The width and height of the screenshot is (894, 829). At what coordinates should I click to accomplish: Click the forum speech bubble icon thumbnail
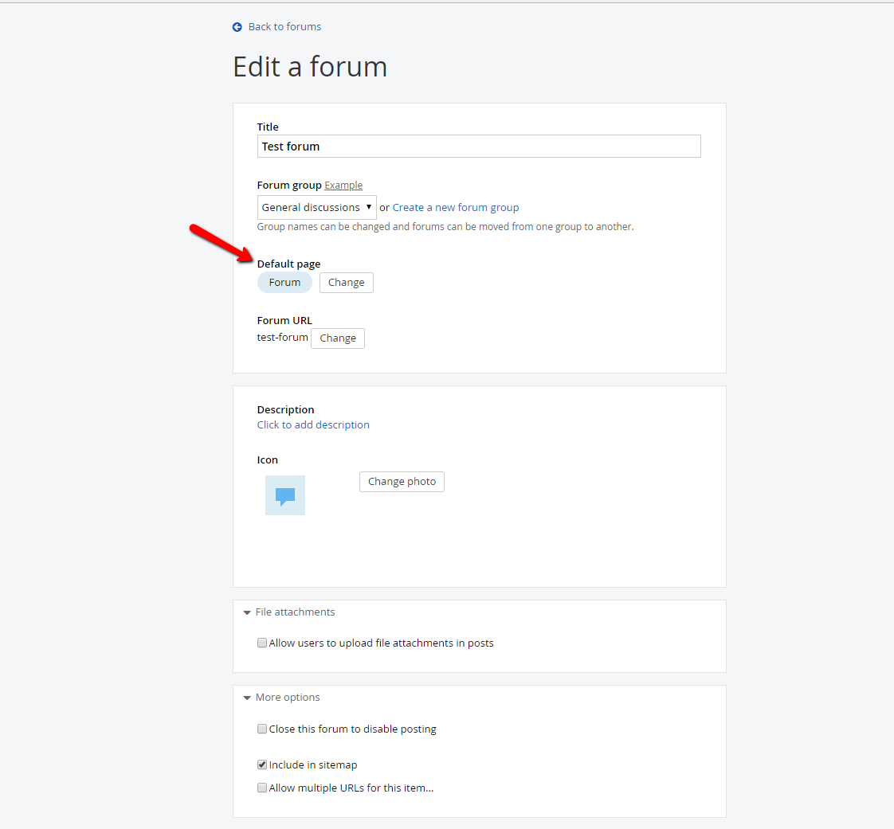point(285,495)
